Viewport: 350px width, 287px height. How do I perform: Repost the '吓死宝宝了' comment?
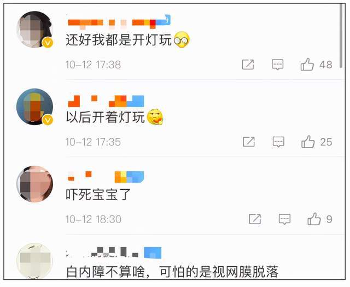tap(255, 219)
